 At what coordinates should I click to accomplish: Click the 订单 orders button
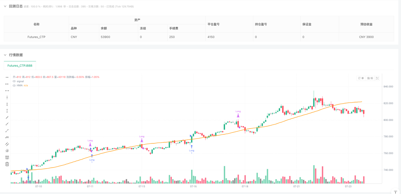tap(361, 78)
